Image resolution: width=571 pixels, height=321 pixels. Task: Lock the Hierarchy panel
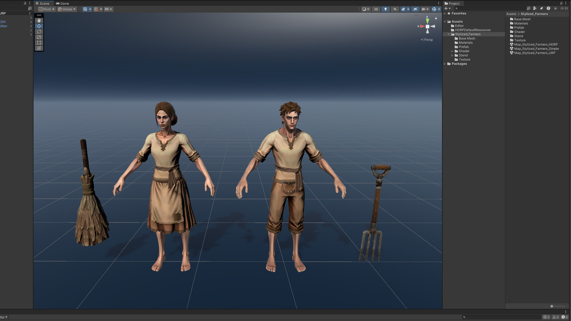[x=25, y=3]
